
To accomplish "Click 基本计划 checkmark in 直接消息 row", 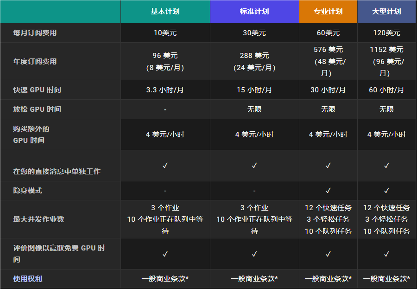I will (165, 166).
